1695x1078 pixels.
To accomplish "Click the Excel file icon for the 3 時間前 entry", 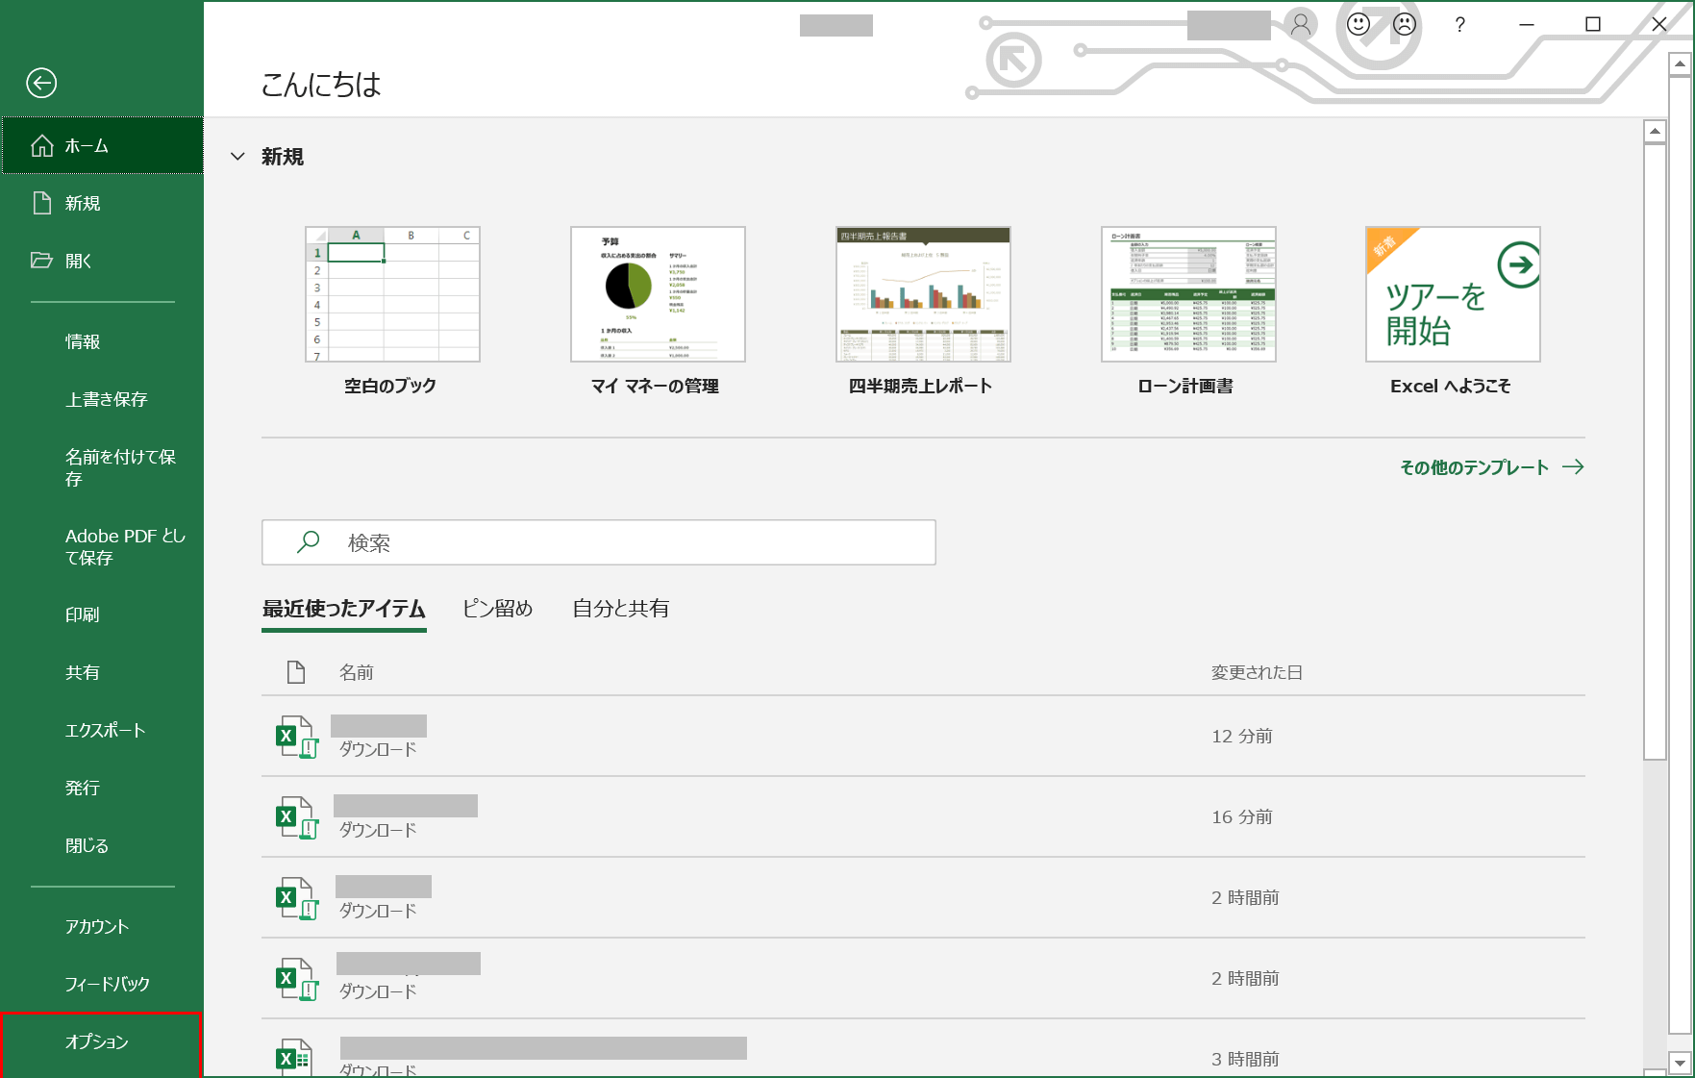I will pyautogui.click(x=294, y=1057).
